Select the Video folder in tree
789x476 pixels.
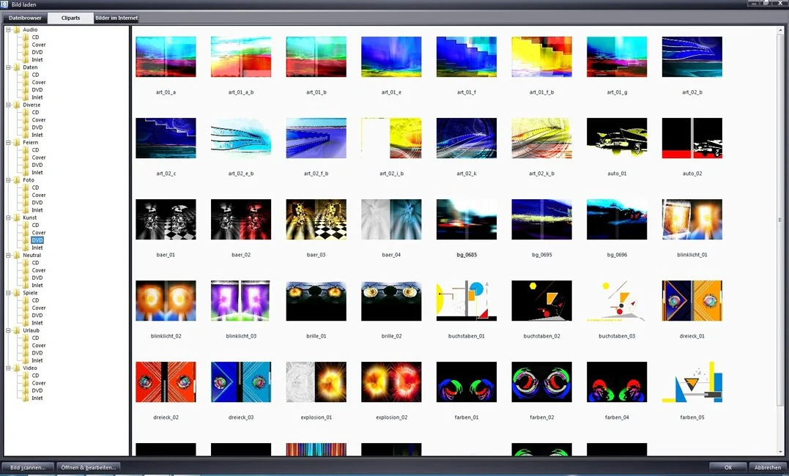coord(30,368)
